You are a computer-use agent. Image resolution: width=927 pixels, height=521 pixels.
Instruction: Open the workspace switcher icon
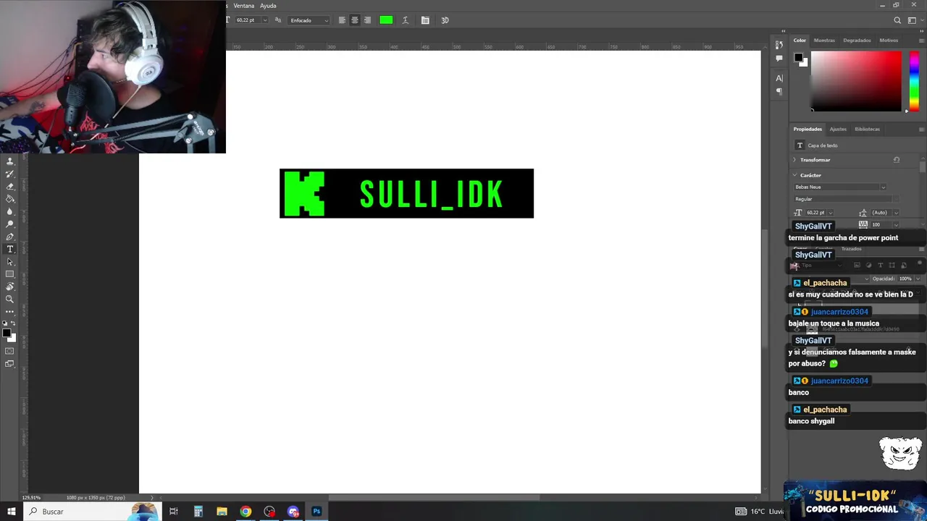click(912, 20)
